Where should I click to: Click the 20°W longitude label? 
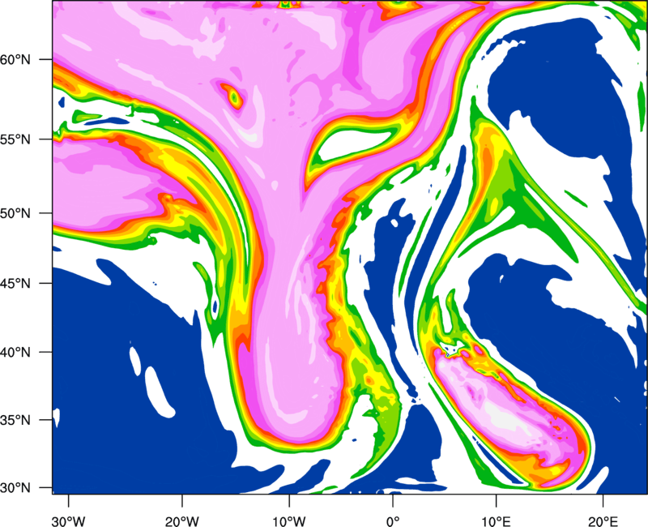point(181,521)
